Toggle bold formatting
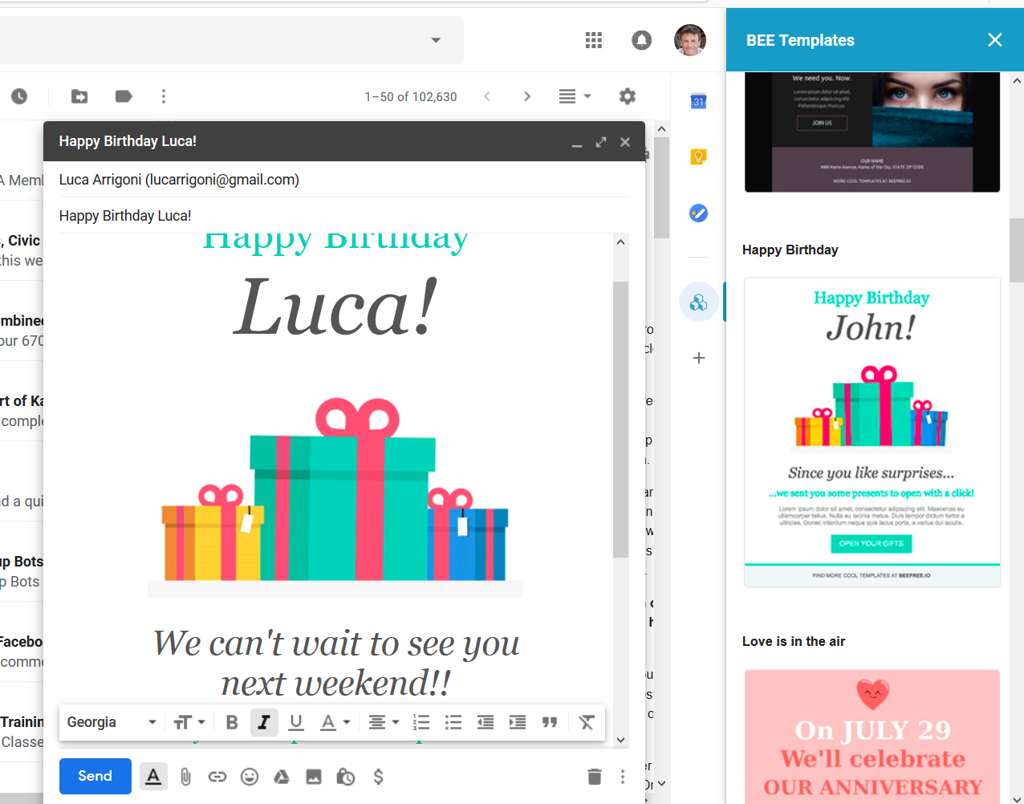Screen dimensions: 1024x804 pos(232,722)
